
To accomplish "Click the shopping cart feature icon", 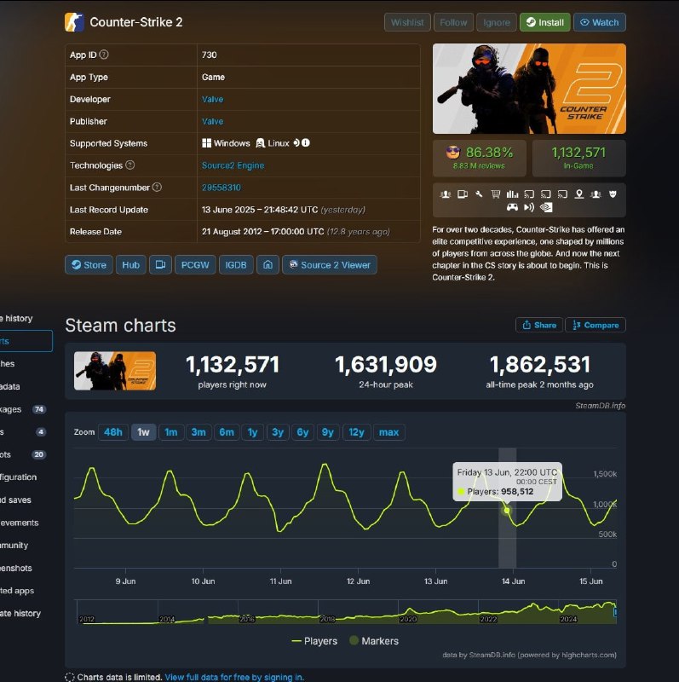I will 495,194.
